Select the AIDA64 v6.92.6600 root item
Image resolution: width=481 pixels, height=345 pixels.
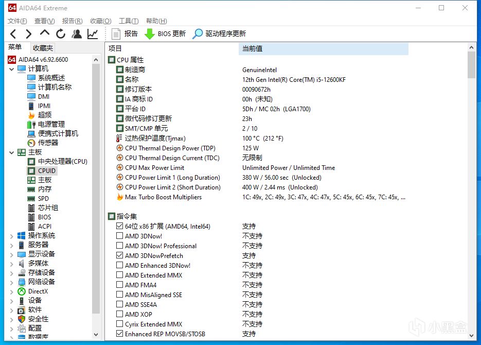click(x=38, y=60)
